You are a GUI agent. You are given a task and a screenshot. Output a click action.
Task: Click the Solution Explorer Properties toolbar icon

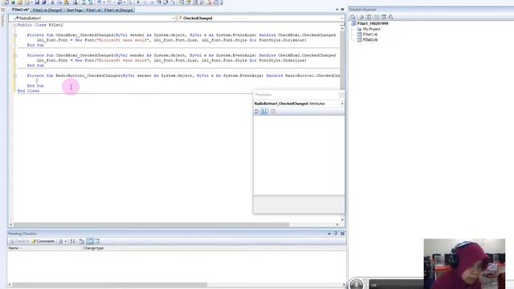click(353, 17)
